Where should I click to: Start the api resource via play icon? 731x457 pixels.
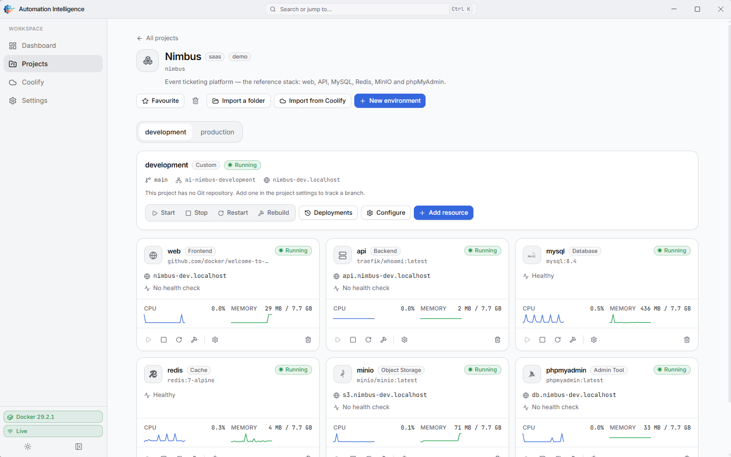click(338, 339)
